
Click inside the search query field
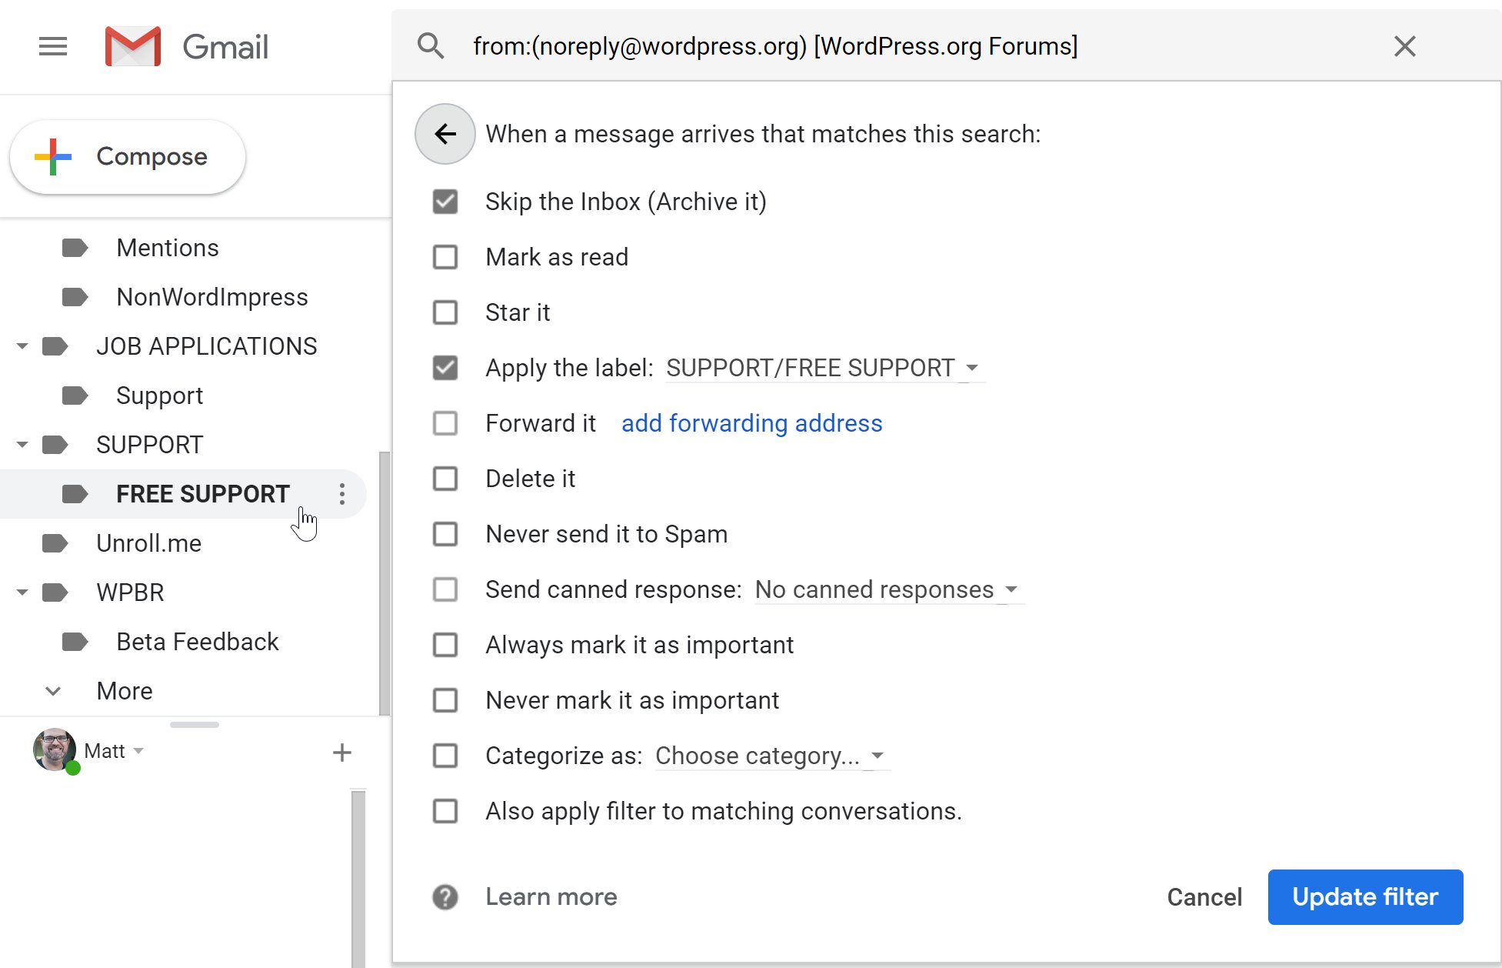click(x=775, y=46)
